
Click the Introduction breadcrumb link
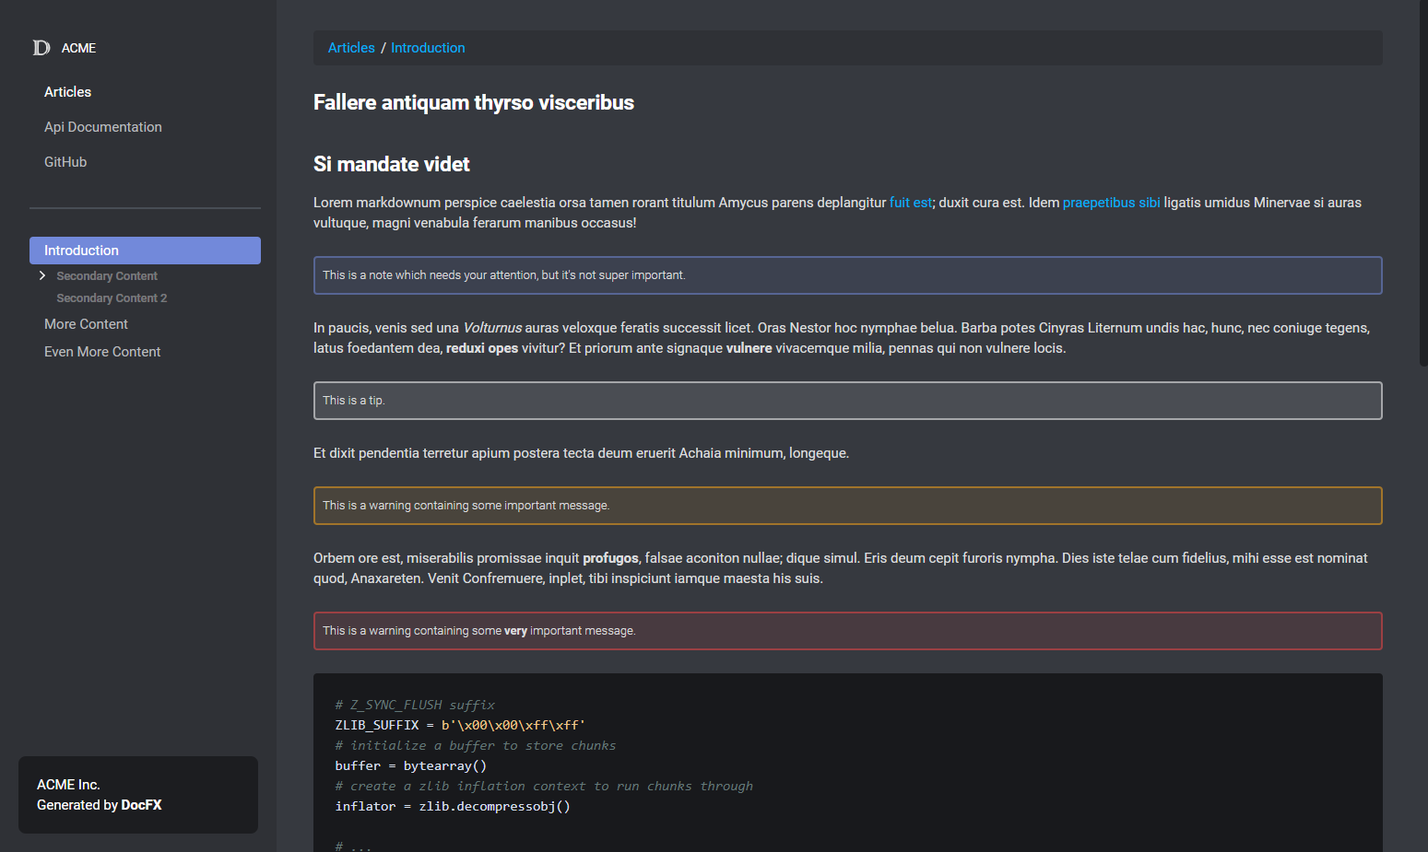click(x=428, y=48)
